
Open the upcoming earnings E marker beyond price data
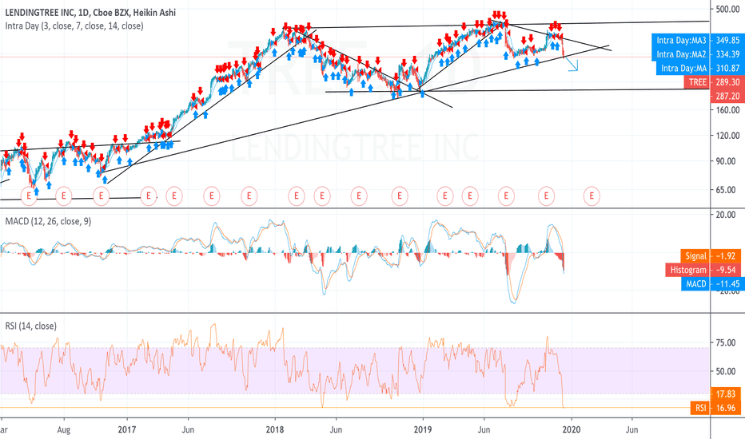592,196
